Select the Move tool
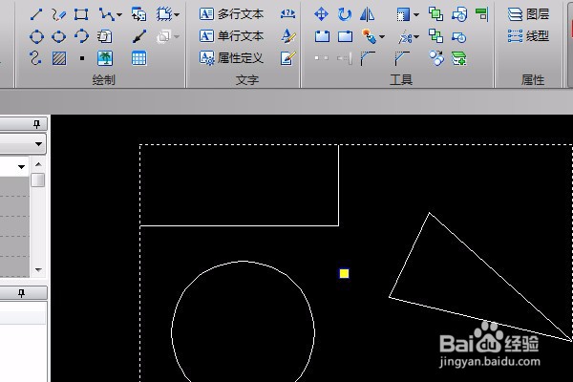 click(321, 14)
